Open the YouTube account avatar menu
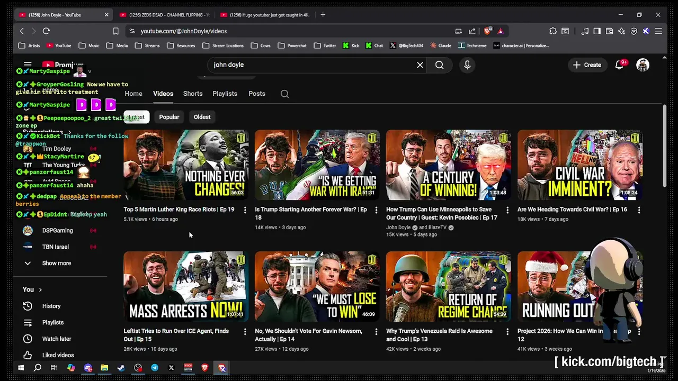The height and width of the screenshot is (381, 678). coord(643,65)
